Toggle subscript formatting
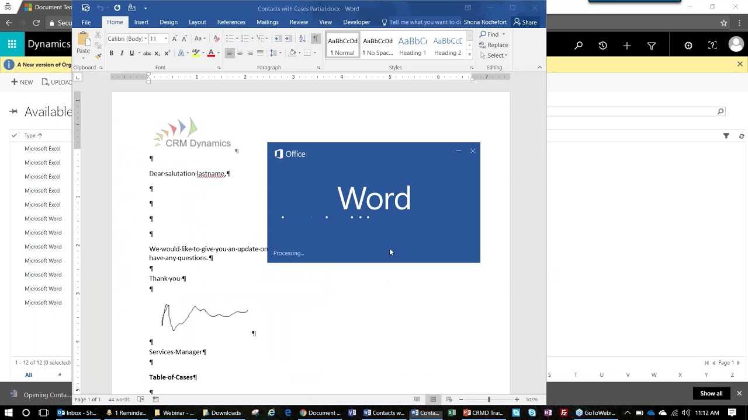 (157, 53)
